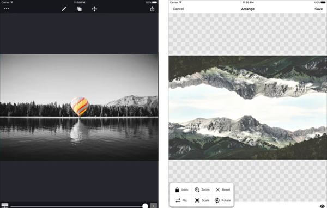Click the mirrored mountain image layer
327x208 pixels.
(248, 107)
